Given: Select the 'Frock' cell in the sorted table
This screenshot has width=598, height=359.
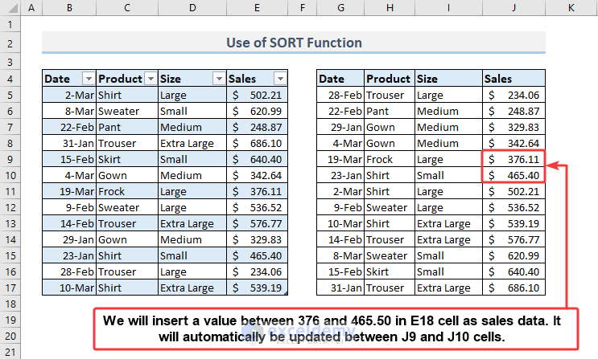Looking at the screenshot, I should click(389, 159).
